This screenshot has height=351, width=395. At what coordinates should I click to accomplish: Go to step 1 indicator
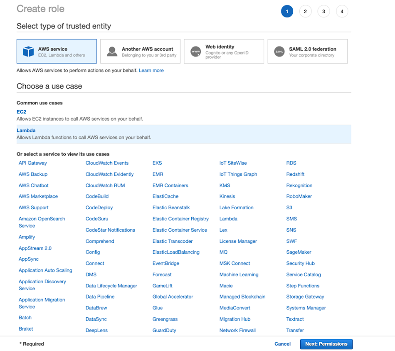(x=287, y=11)
